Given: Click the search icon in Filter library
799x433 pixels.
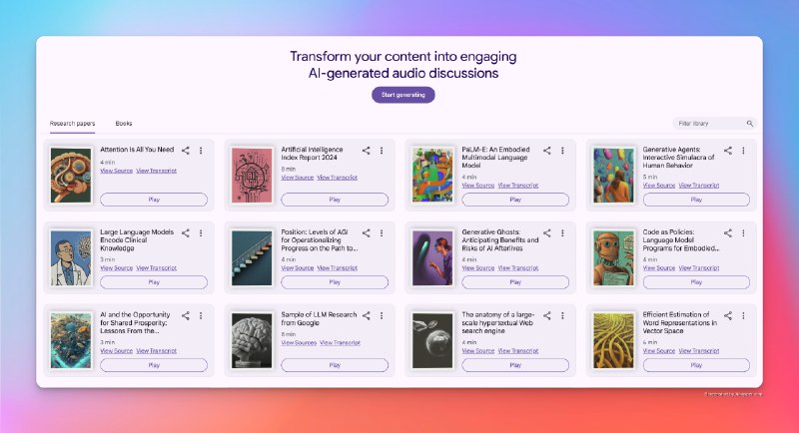Looking at the screenshot, I should pyautogui.click(x=750, y=124).
